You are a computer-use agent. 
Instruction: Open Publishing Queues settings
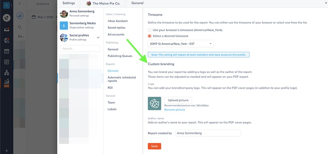coord(120,56)
